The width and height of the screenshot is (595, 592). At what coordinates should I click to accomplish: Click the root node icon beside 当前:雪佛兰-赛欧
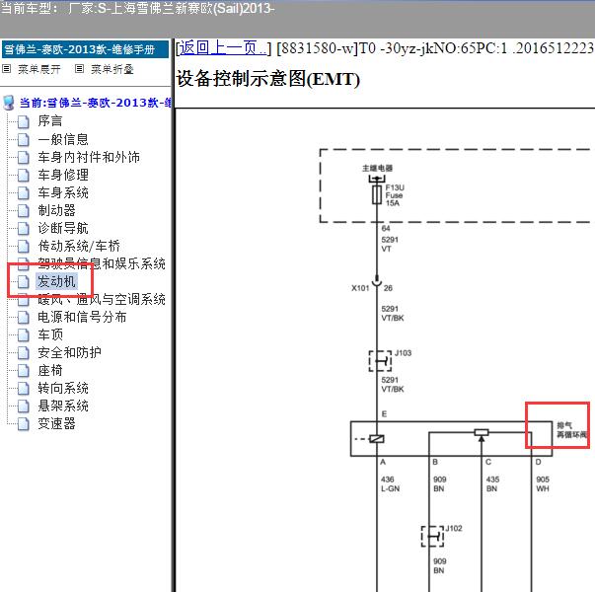point(8,103)
